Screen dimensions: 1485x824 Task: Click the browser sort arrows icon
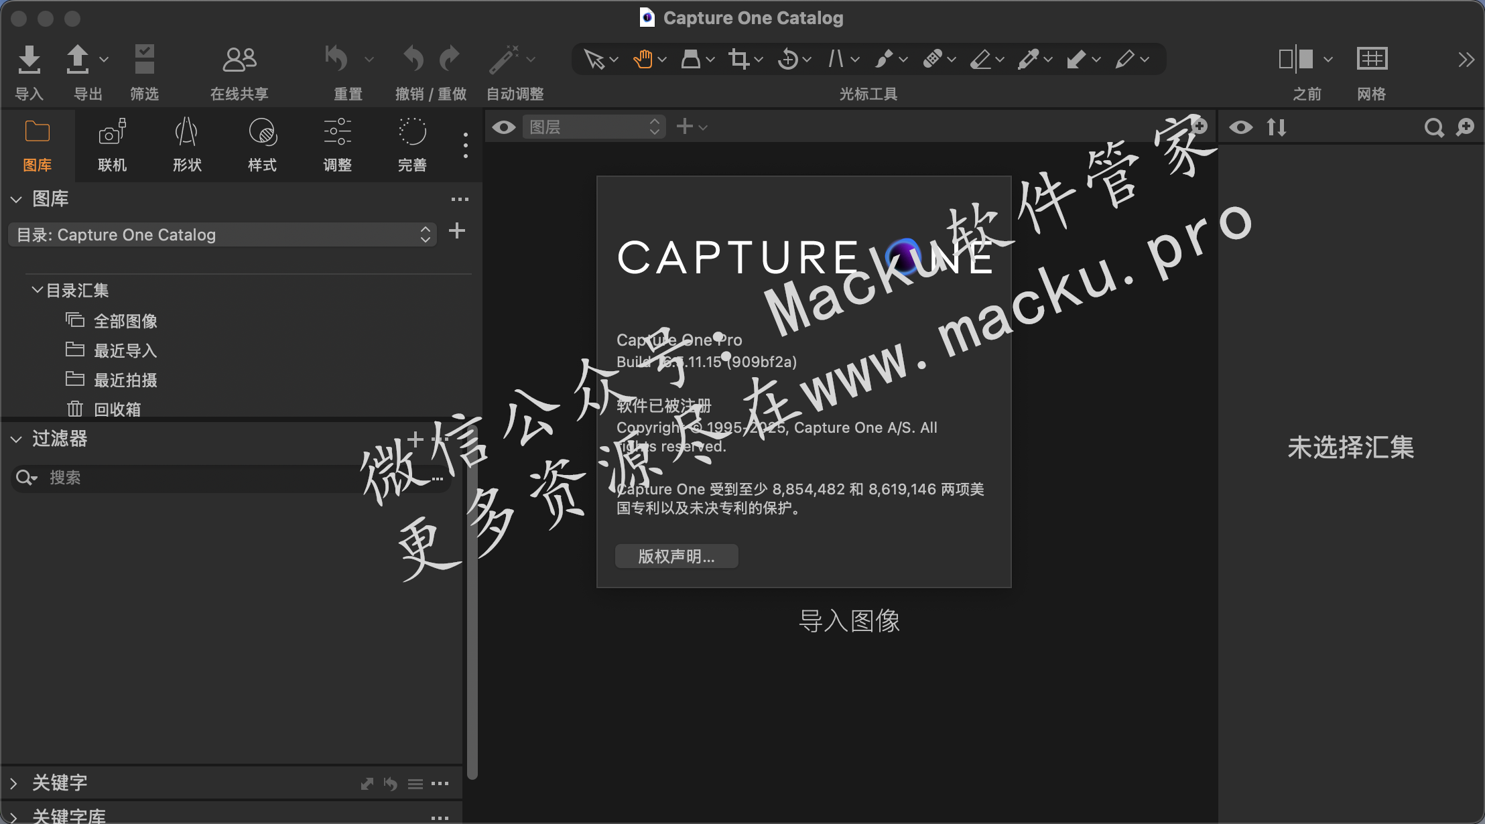coord(1277,127)
